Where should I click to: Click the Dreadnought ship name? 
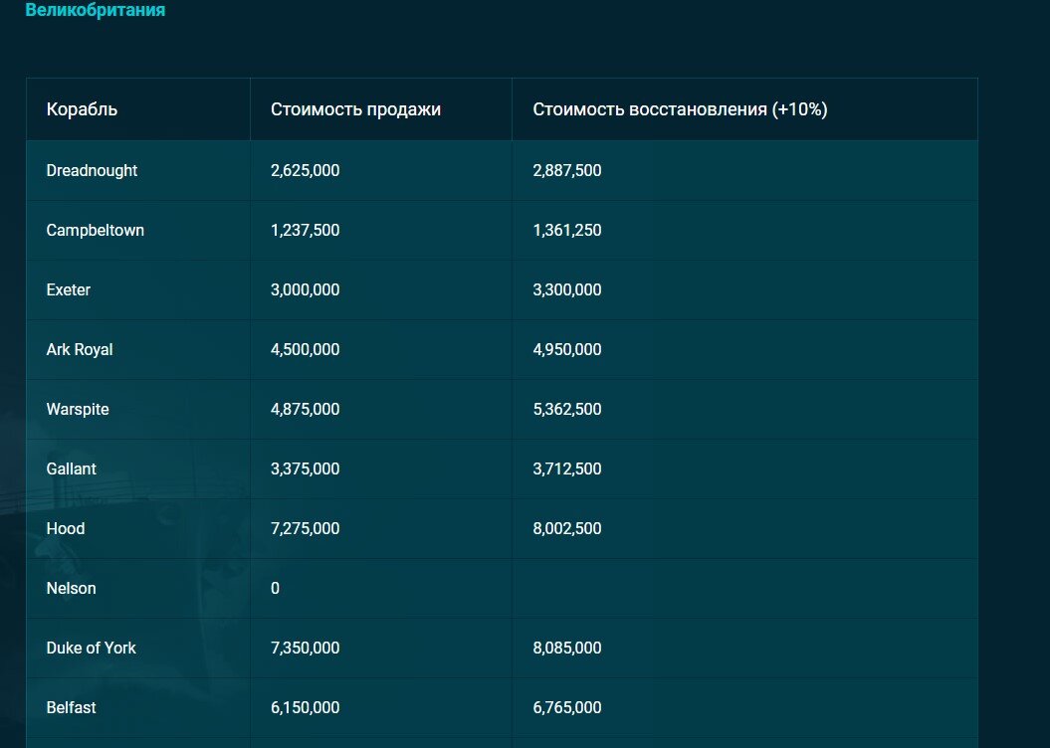pyautogui.click(x=92, y=171)
